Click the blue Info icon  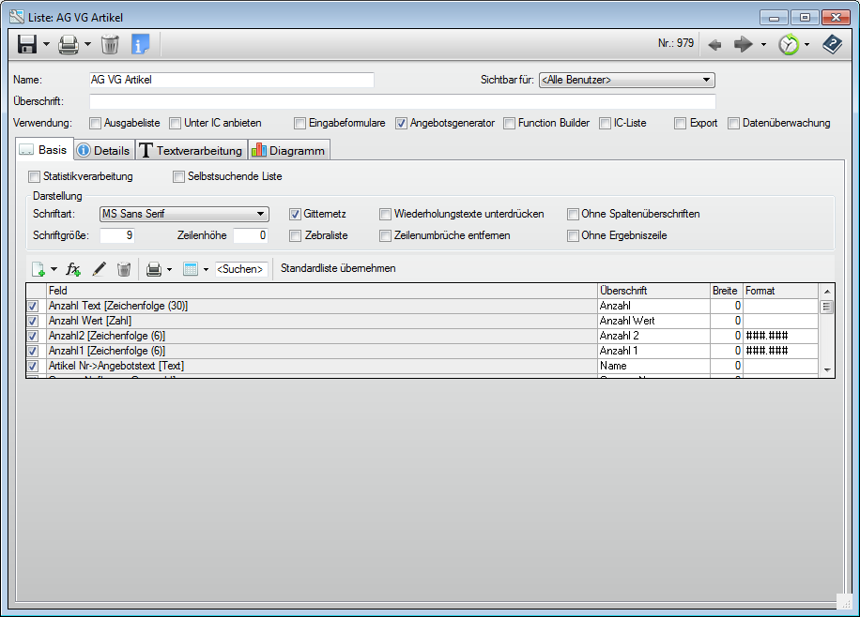point(138,43)
